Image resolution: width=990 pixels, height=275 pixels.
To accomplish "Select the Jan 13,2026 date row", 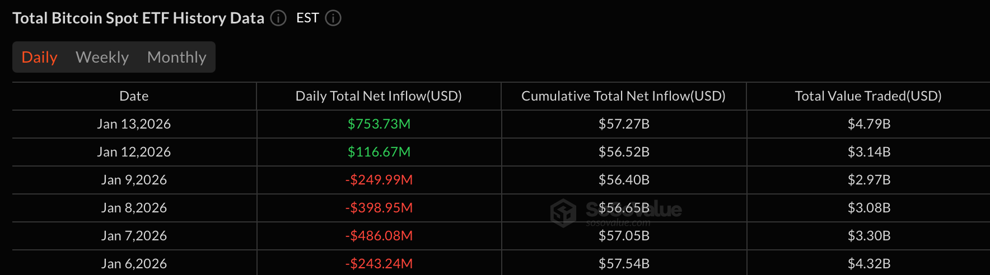I will [x=134, y=124].
